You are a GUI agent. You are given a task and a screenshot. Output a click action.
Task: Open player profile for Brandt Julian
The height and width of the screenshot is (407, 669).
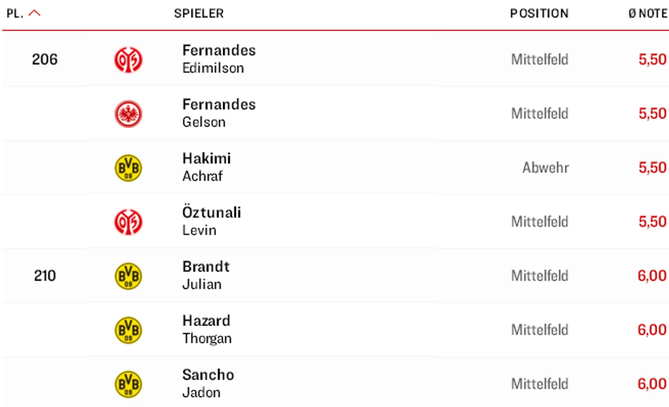tap(206, 275)
